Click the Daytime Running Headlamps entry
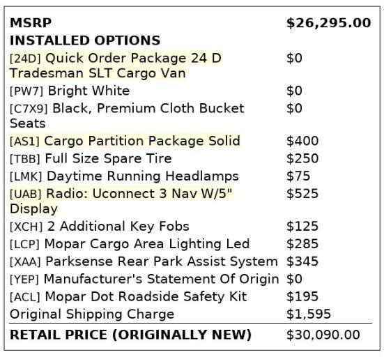Screen dimensions: 384x357 pyautogui.click(x=124, y=176)
